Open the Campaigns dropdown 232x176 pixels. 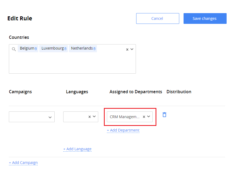click(x=50, y=117)
